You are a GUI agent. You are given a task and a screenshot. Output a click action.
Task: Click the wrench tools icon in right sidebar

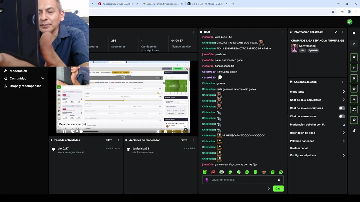pos(354,120)
